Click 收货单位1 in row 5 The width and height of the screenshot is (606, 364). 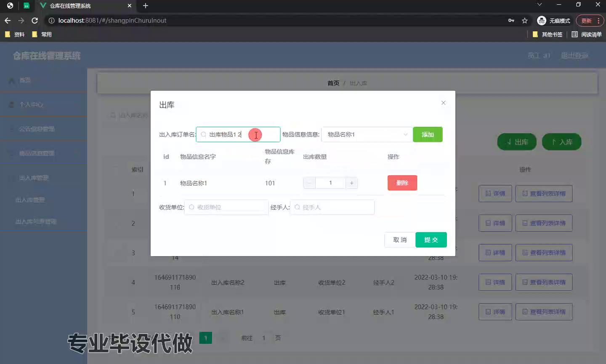332,312
